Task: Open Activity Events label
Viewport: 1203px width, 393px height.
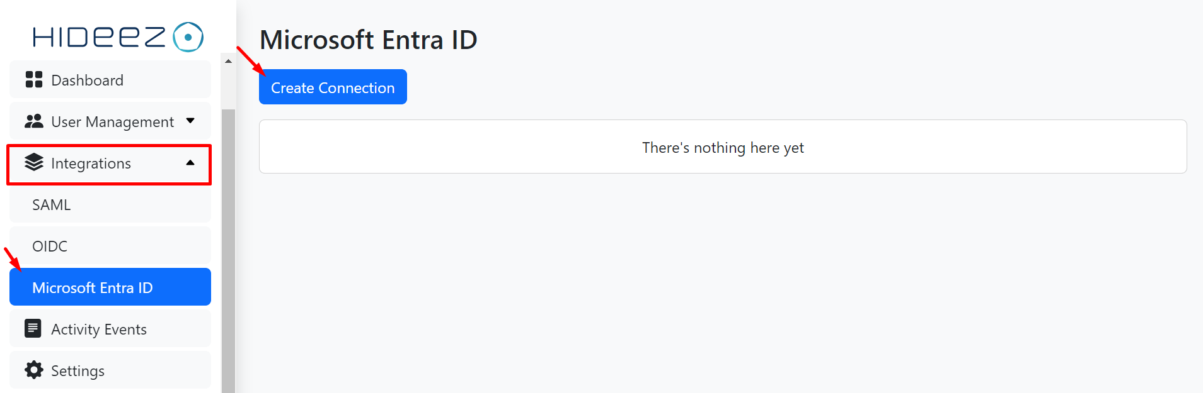Action: [x=99, y=329]
